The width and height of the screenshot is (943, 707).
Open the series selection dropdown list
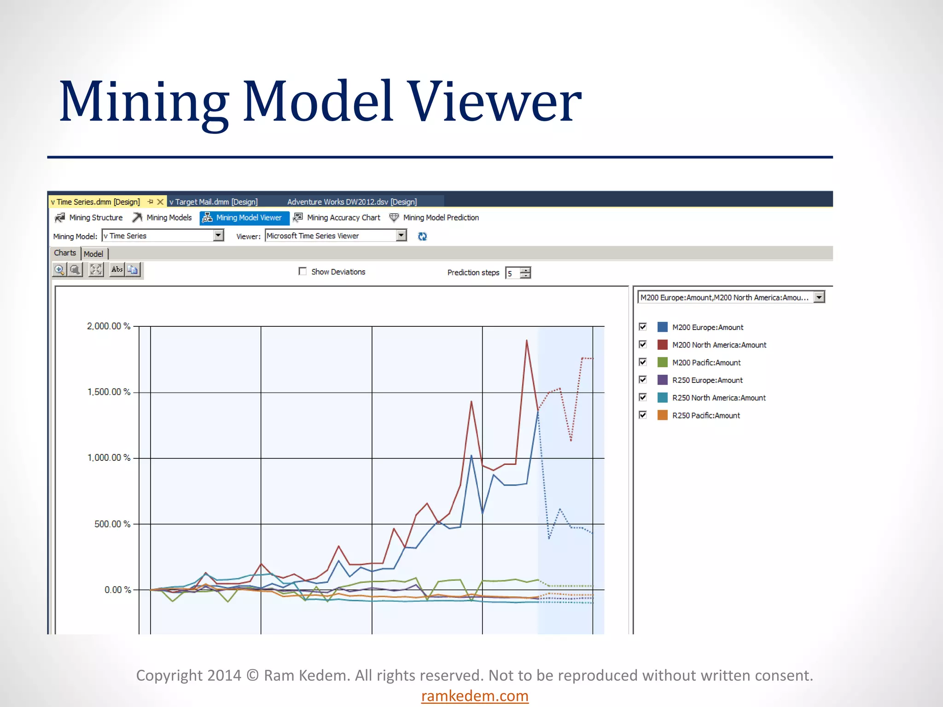[819, 297]
